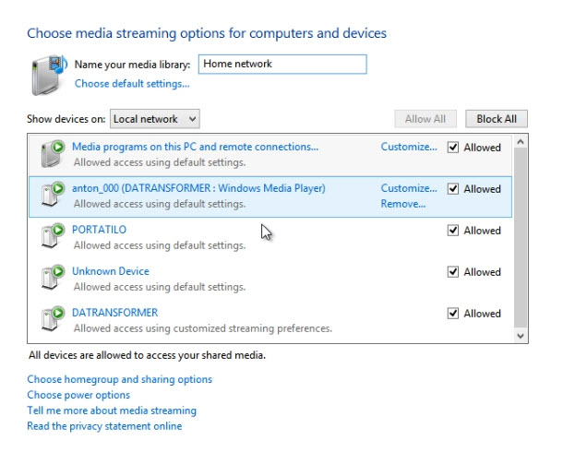The image size is (587, 476).
Task: Click the device list scroll down arrow
Action: tap(521, 336)
